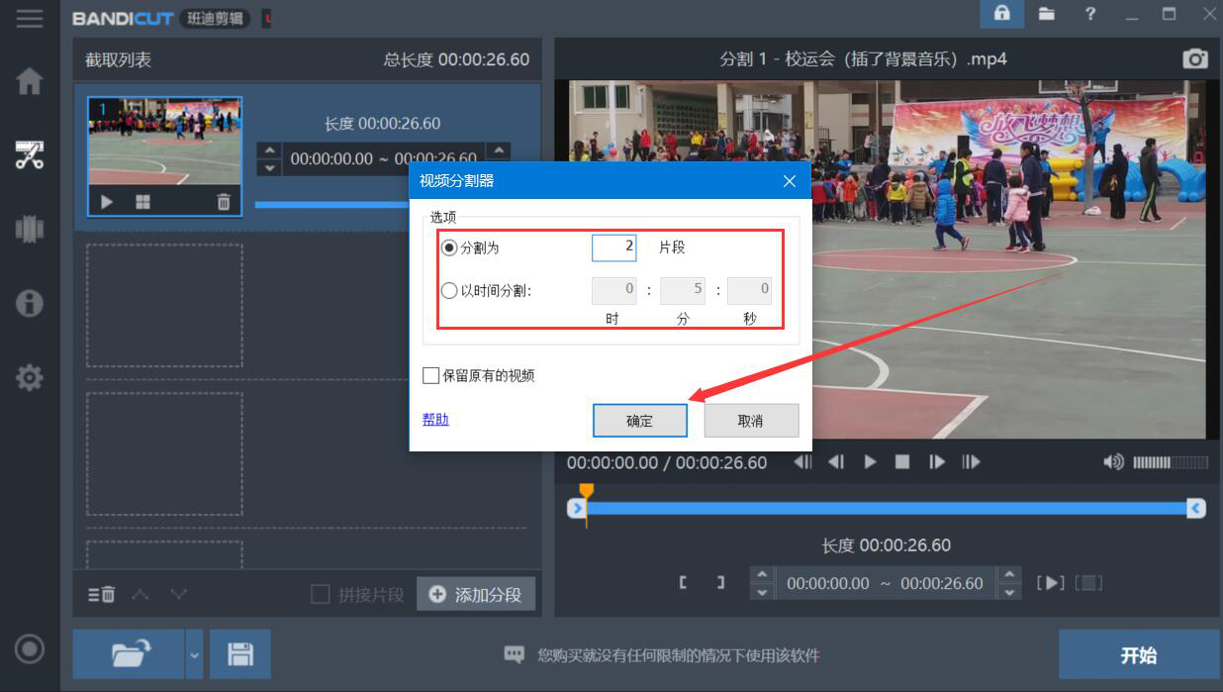Open a video file with the folder button
Screen dimensions: 1223x692
click(129, 654)
